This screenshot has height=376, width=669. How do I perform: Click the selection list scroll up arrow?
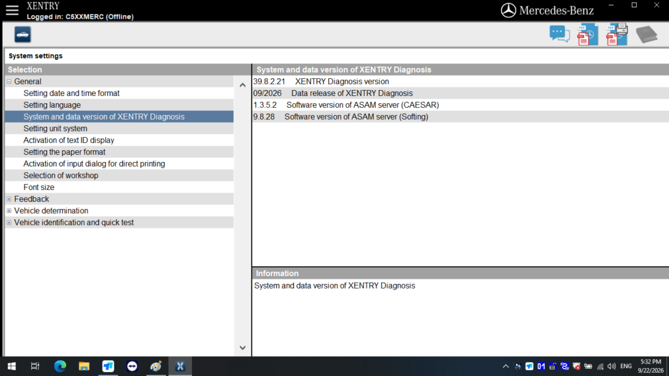(x=242, y=86)
